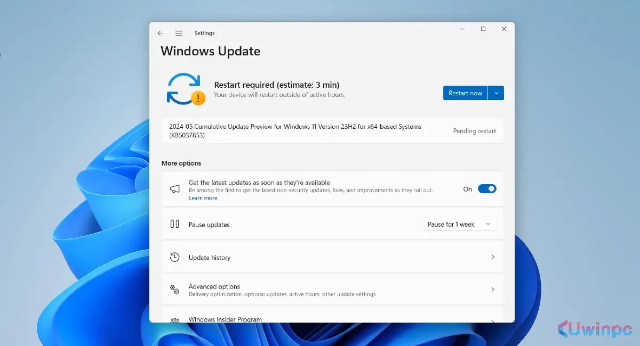Image resolution: width=640 pixels, height=346 pixels.
Task: Open the Pause updates row
Action: coord(332,224)
